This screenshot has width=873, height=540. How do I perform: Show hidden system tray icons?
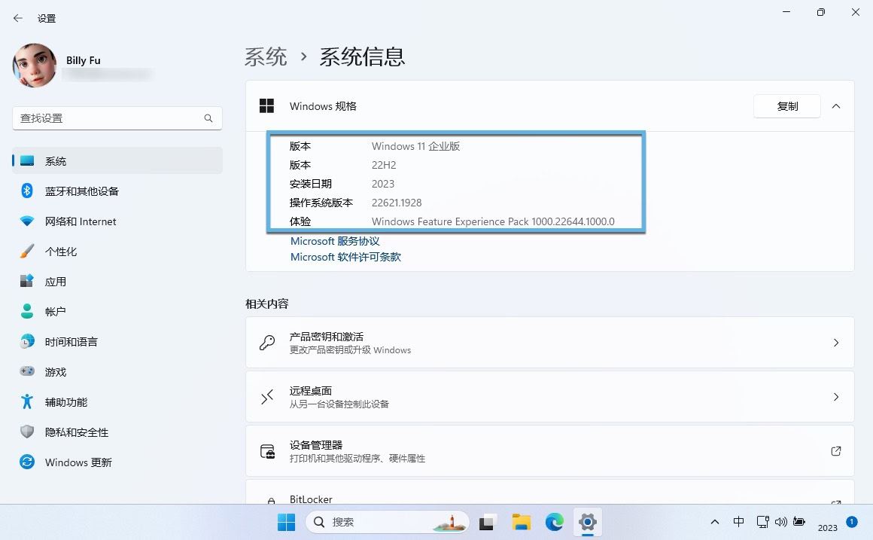click(x=714, y=522)
